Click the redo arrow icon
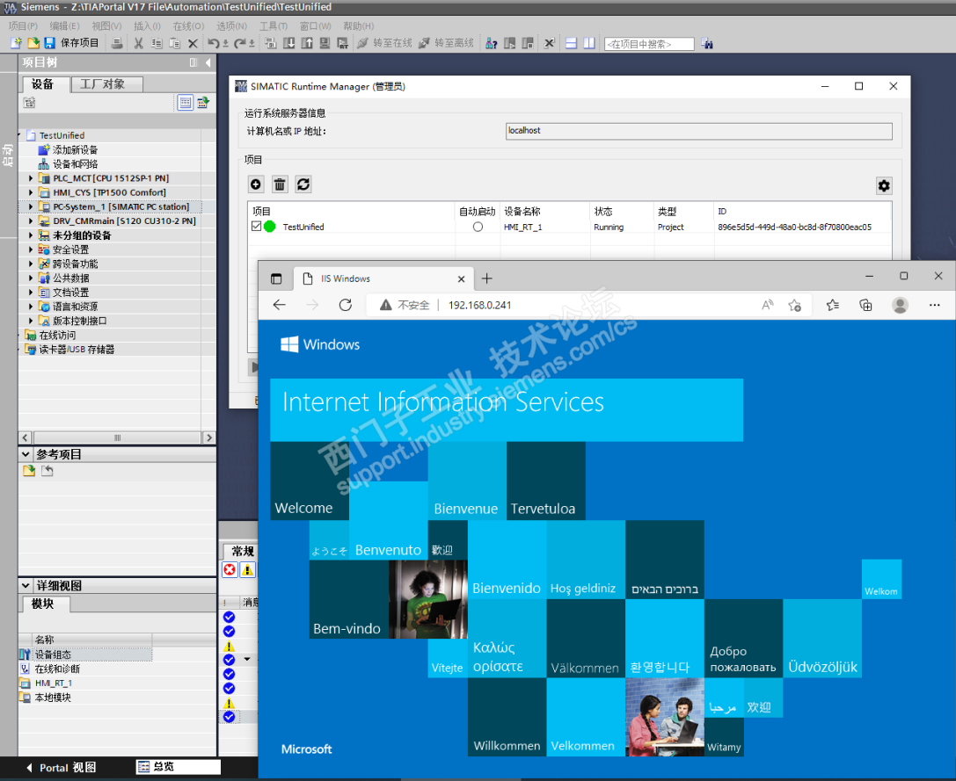Image resolution: width=956 pixels, height=781 pixels. pyautogui.click(x=239, y=43)
